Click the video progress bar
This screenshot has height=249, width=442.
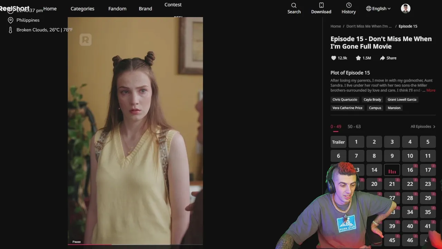tap(135, 245)
